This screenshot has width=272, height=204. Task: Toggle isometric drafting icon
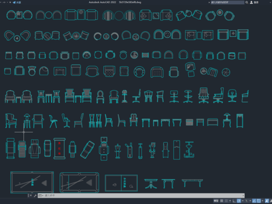tap(246, 201)
